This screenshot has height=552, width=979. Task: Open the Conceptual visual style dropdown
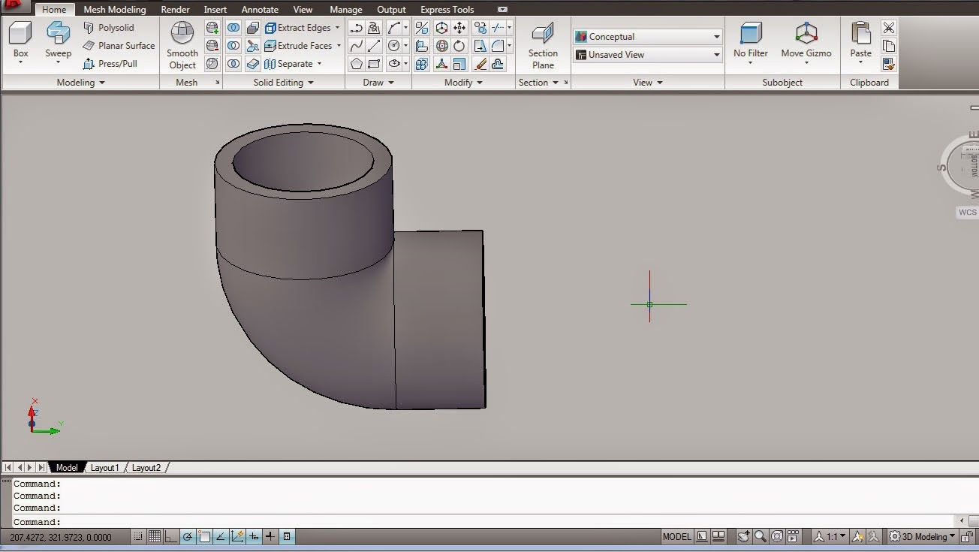(x=647, y=36)
